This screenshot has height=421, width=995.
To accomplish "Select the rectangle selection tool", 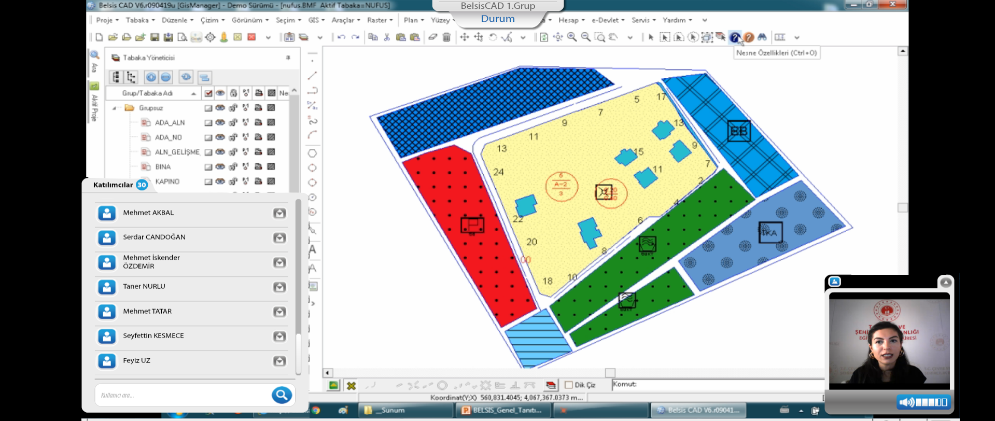I will click(665, 37).
